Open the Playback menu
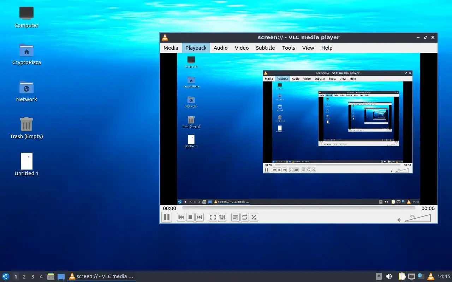Viewport: 452px width, 282px height. point(196,48)
